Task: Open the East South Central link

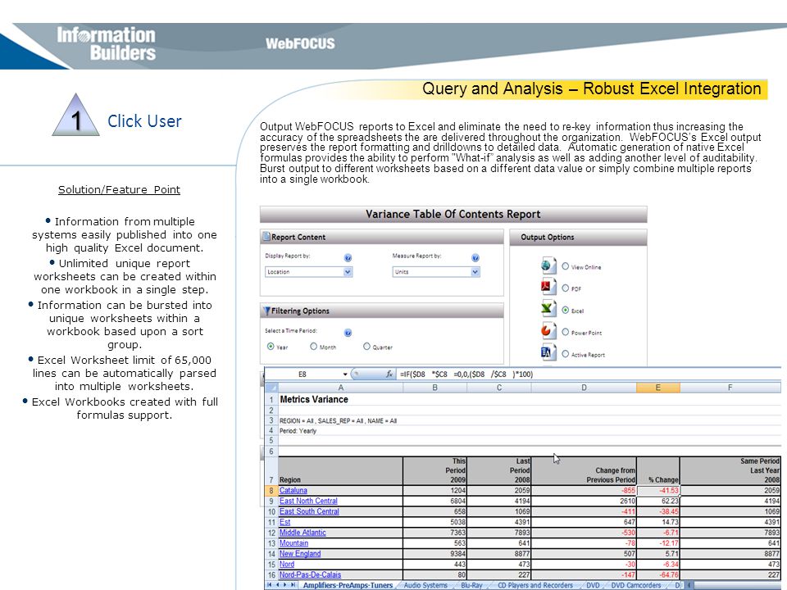Action: [x=309, y=511]
